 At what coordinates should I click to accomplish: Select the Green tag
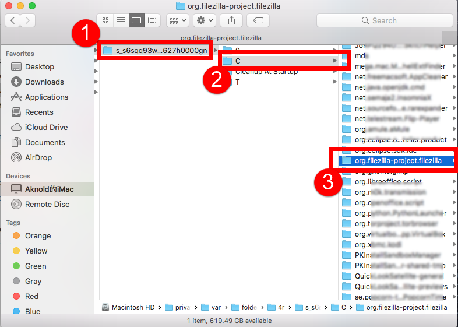pos(36,266)
